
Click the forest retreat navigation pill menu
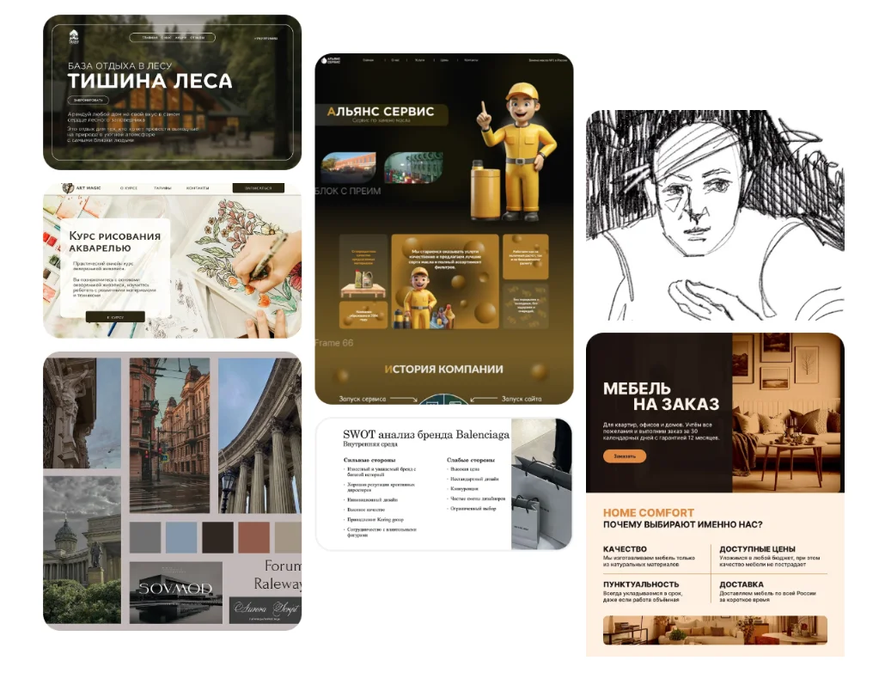pyautogui.click(x=172, y=38)
